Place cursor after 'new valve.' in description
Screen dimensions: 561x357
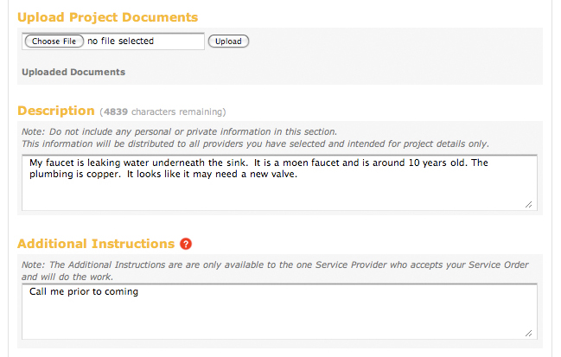(298, 175)
